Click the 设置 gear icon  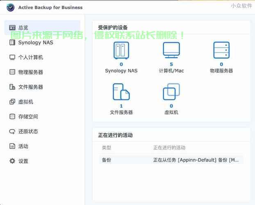tap(12, 161)
